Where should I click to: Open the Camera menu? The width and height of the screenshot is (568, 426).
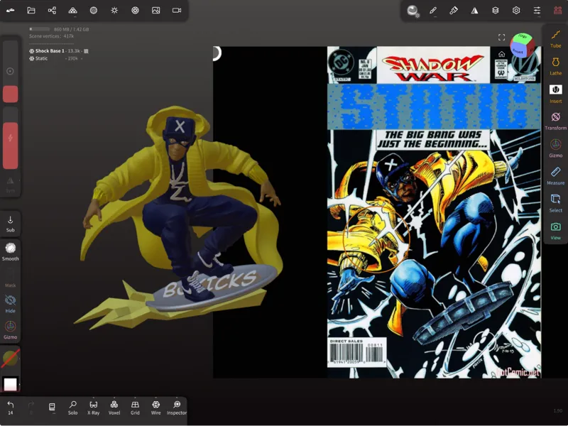(177, 11)
